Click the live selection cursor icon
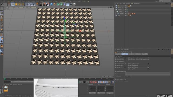The width and height of the screenshot is (173, 97). (x=10, y=4)
